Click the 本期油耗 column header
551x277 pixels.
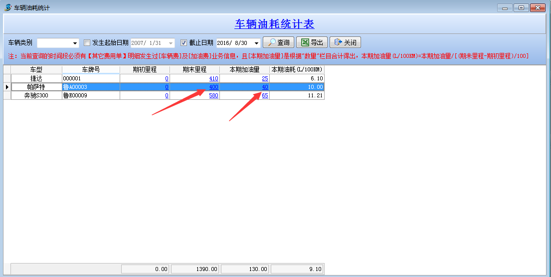coord(297,69)
